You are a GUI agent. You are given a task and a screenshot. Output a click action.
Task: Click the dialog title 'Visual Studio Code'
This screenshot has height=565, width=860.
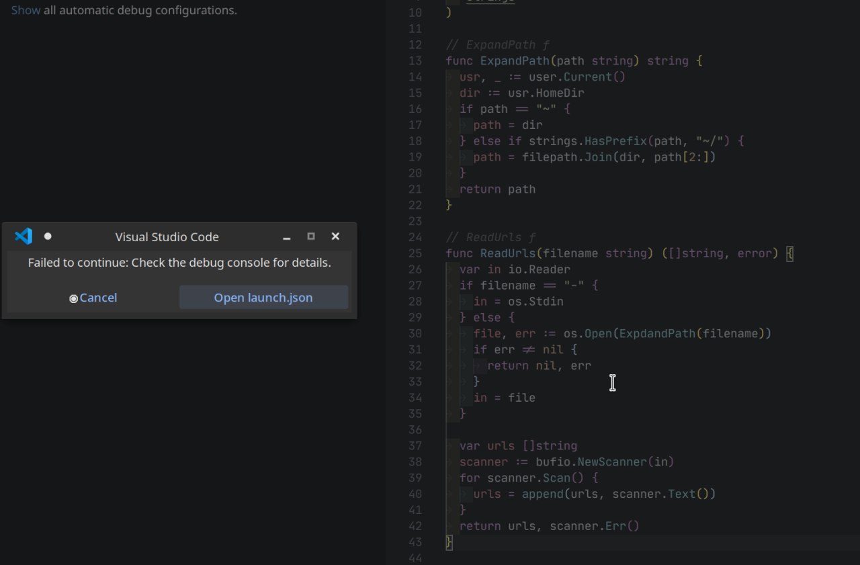coord(167,236)
